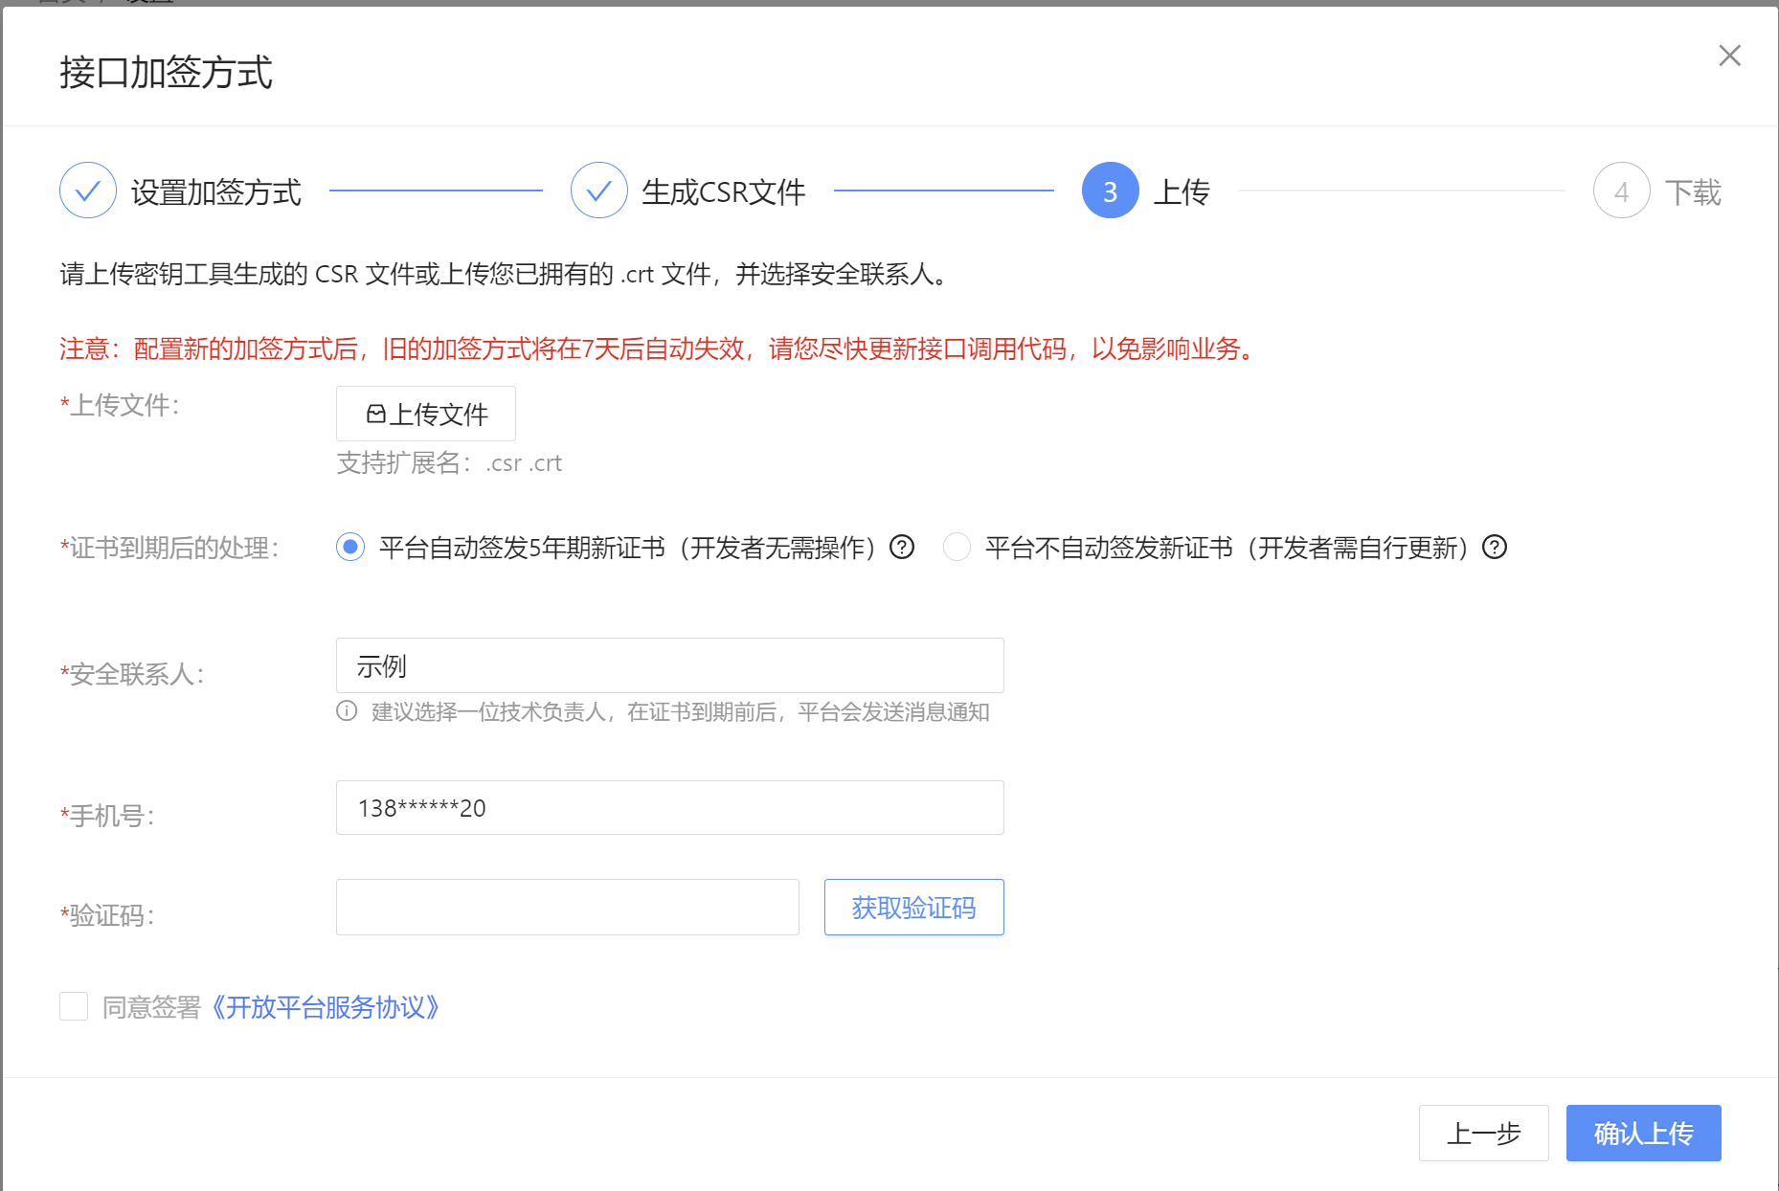Click help icon after 开发者需自行更新 option
Image resolution: width=1779 pixels, height=1191 pixels.
tap(1495, 547)
